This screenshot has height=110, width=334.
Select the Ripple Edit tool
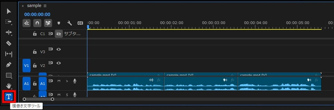pyautogui.click(x=9, y=33)
